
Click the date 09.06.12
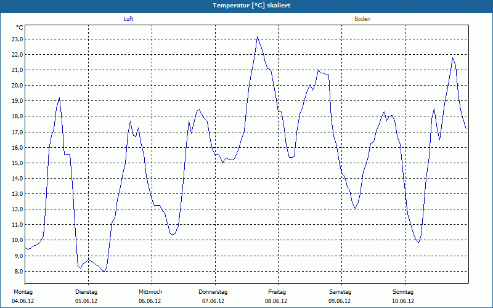coord(340,301)
